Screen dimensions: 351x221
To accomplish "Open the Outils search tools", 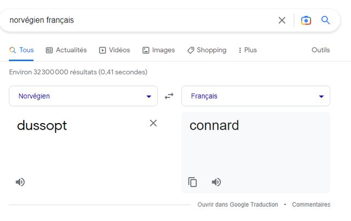I will [x=321, y=50].
